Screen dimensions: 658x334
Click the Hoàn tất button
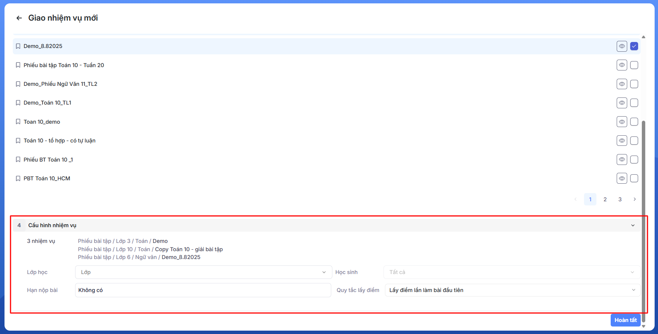coord(625,320)
